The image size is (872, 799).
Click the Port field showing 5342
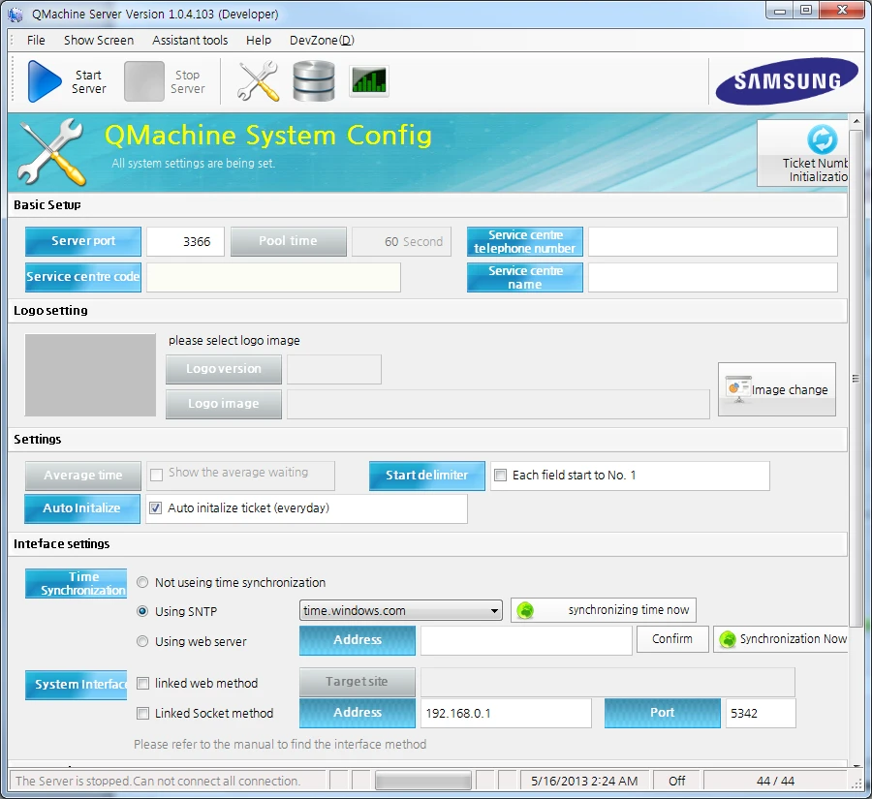pyautogui.click(x=761, y=713)
